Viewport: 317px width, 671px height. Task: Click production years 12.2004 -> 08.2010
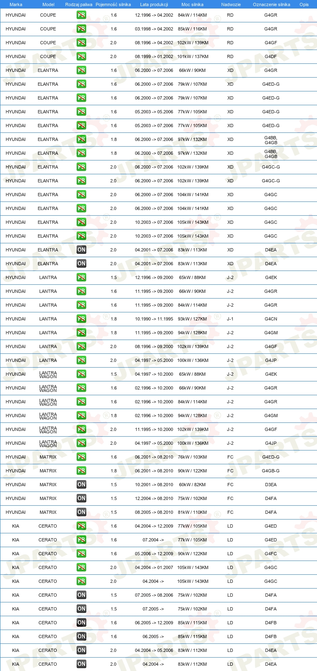tap(154, 498)
